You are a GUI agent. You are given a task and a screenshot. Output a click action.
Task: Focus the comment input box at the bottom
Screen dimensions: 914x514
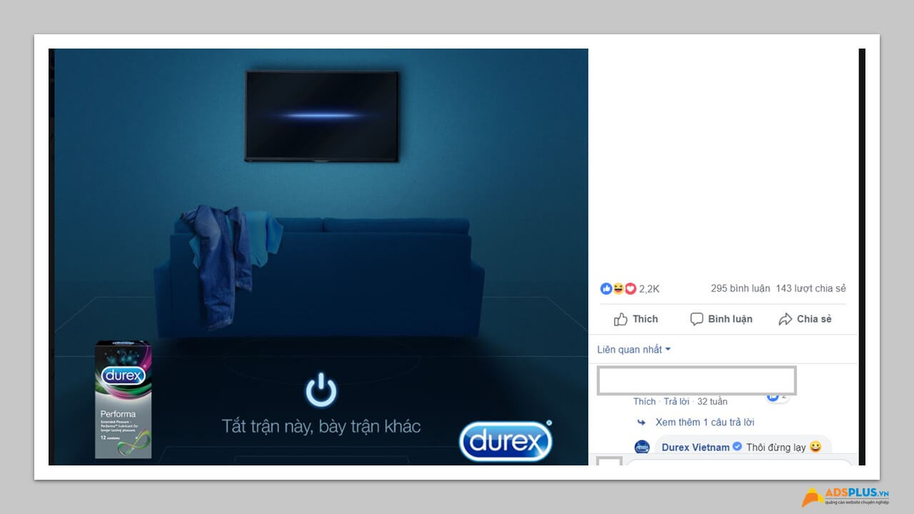point(740,462)
